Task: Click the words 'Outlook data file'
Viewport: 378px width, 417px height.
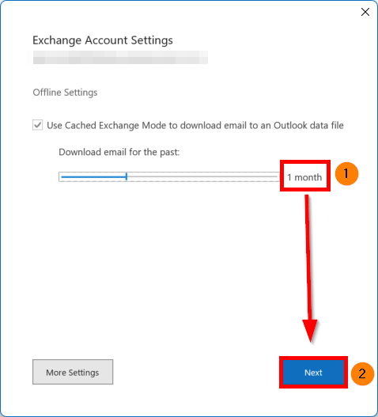Action: click(308, 125)
